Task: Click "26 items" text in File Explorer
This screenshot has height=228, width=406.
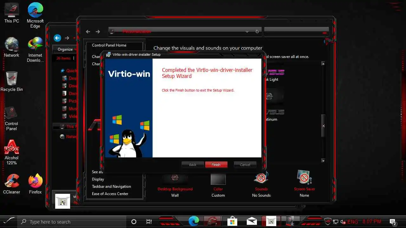Action: point(63,58)
